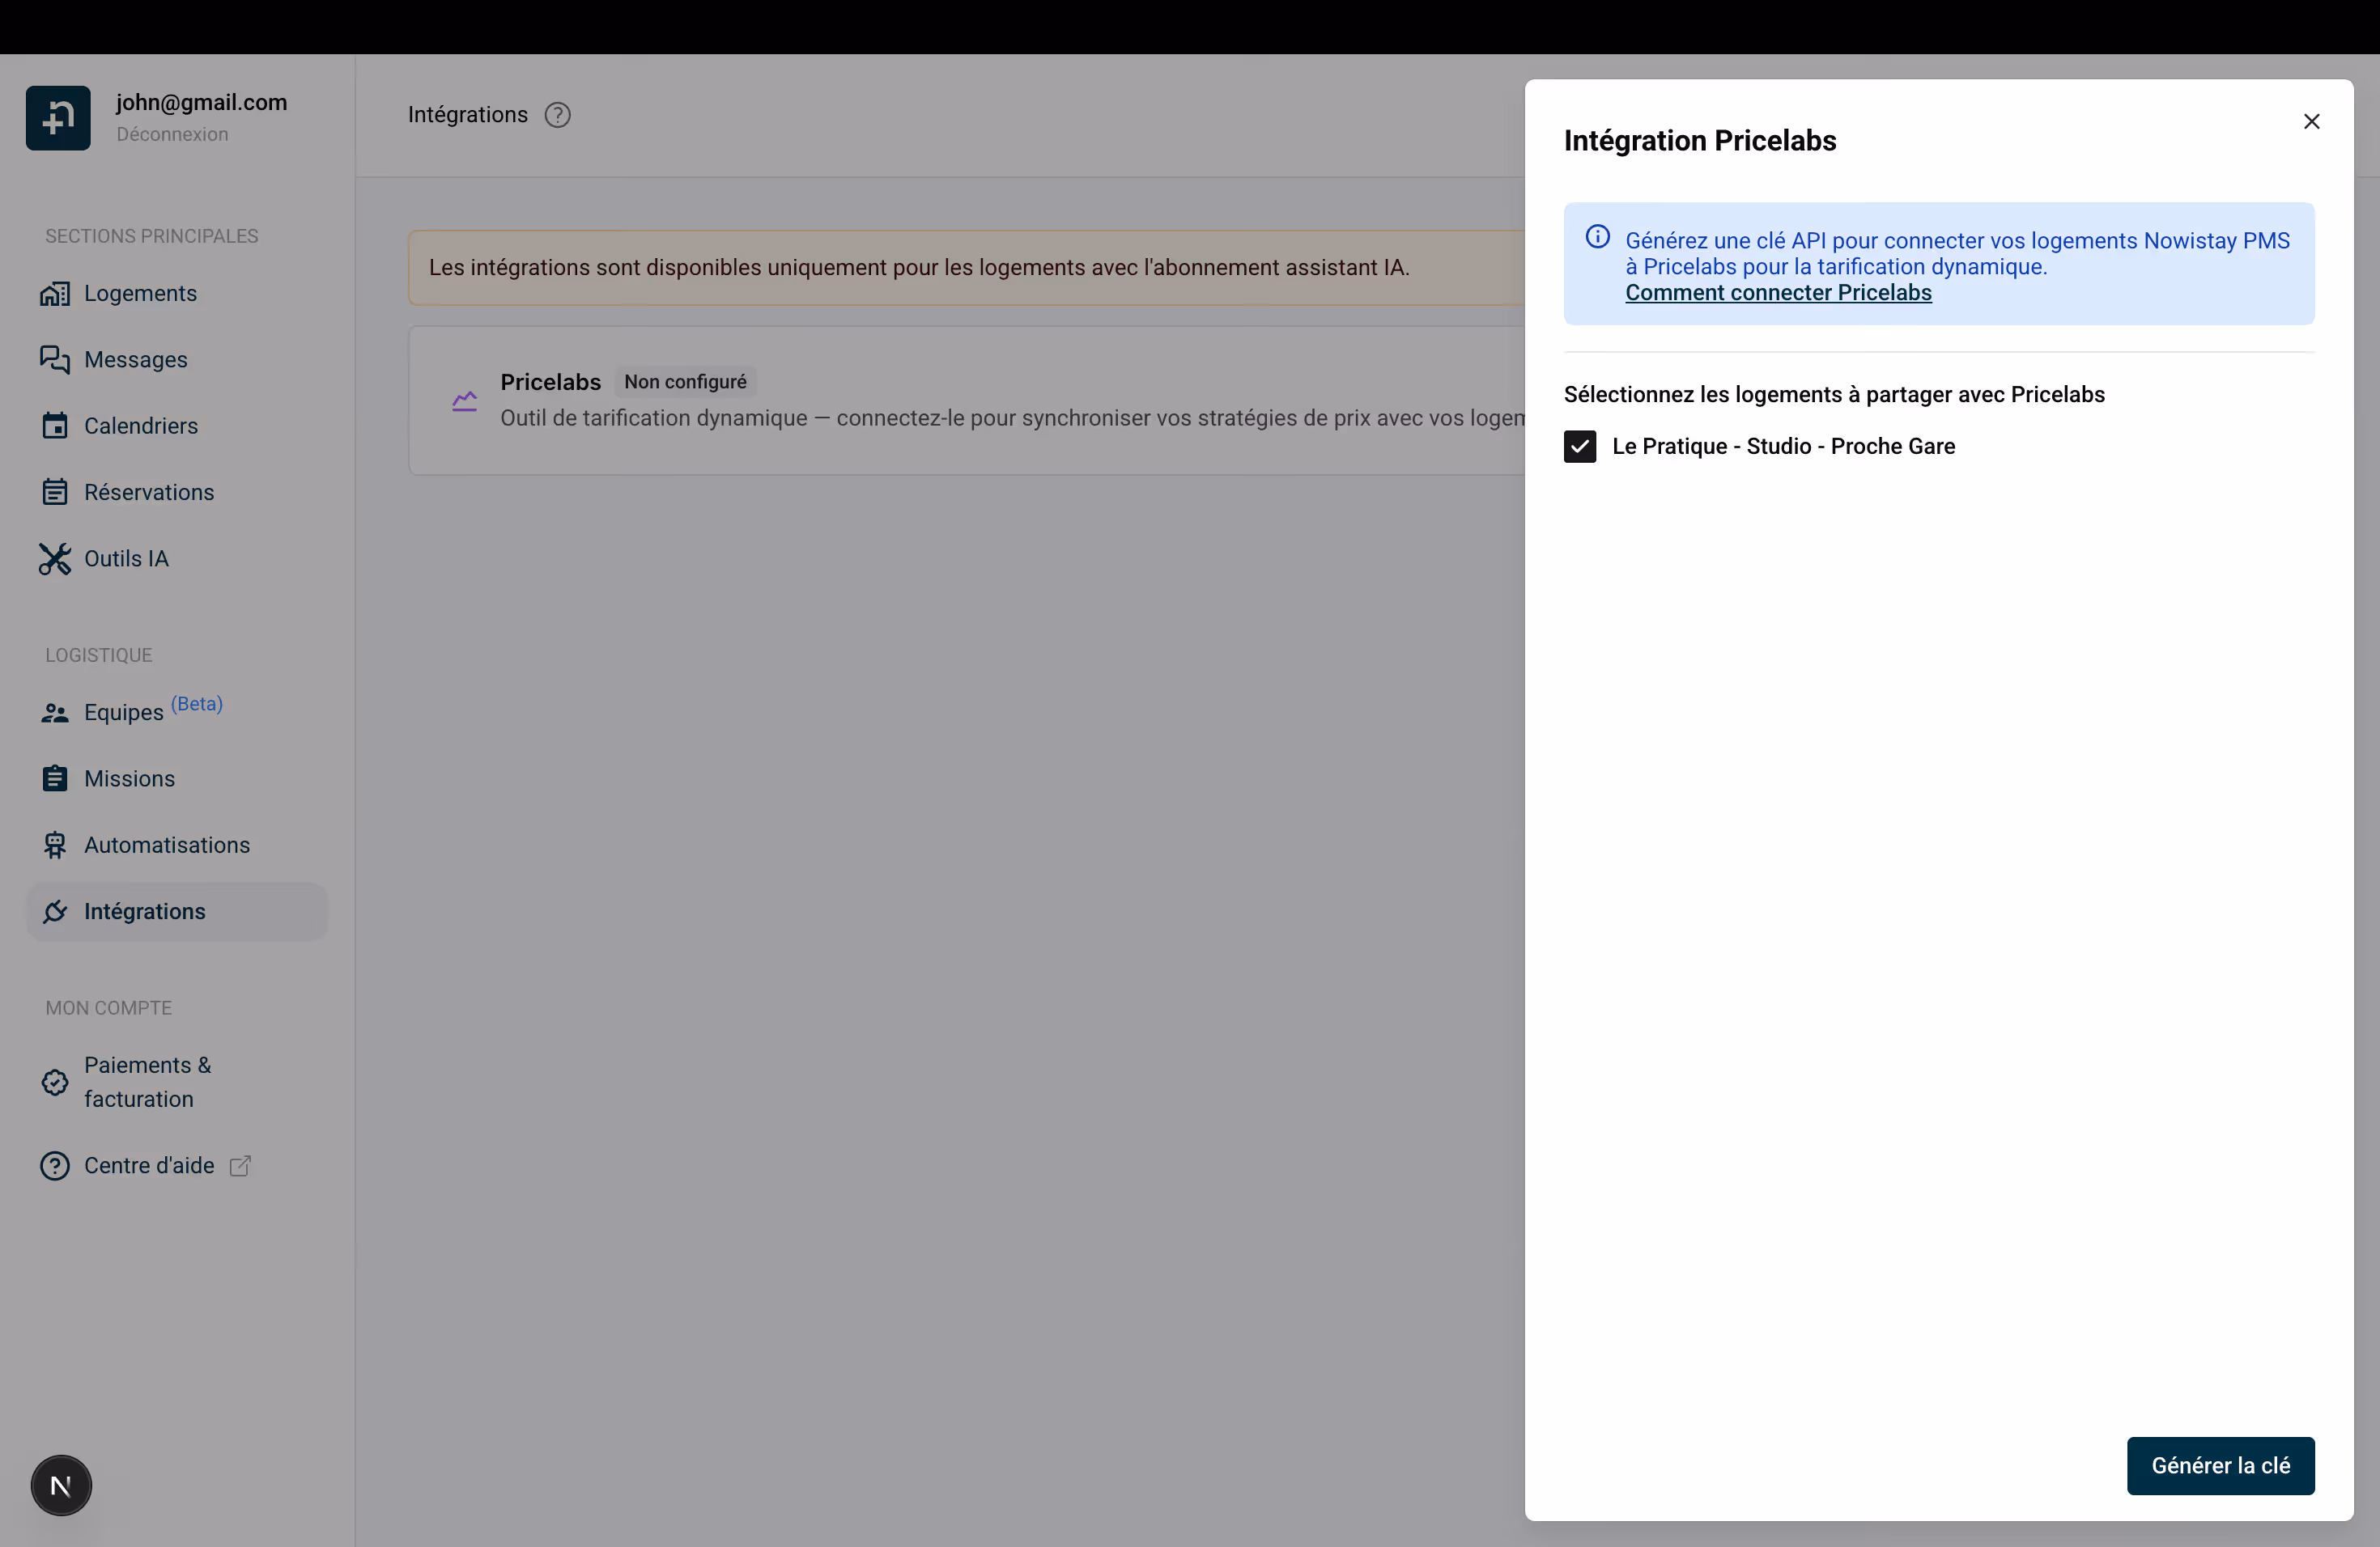Follow the Comment connecter Pricelabs link
This screenshot has width=2380, height=1547.
(1777, 293)
